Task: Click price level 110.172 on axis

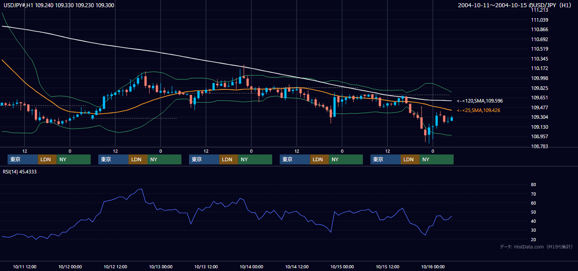Action: coord(540,69)
